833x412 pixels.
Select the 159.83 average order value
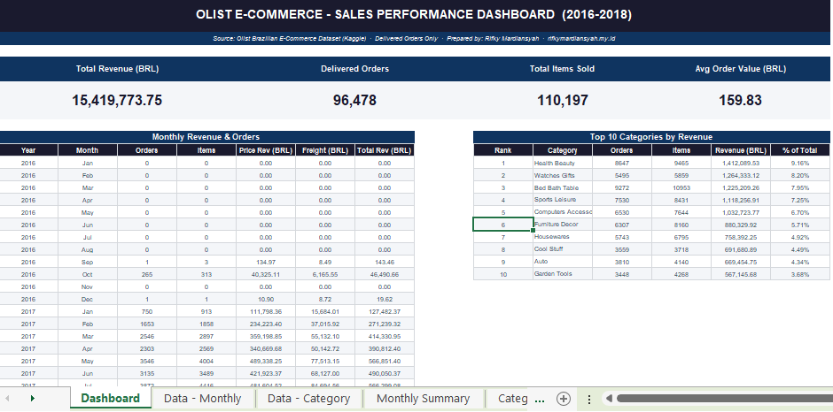click(741, 100)
